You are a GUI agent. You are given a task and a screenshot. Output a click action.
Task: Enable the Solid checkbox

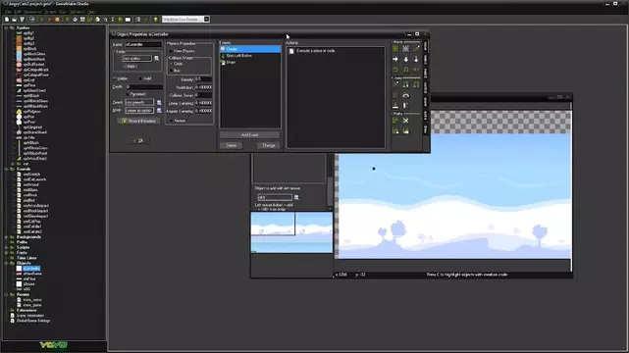pos(140,78)
